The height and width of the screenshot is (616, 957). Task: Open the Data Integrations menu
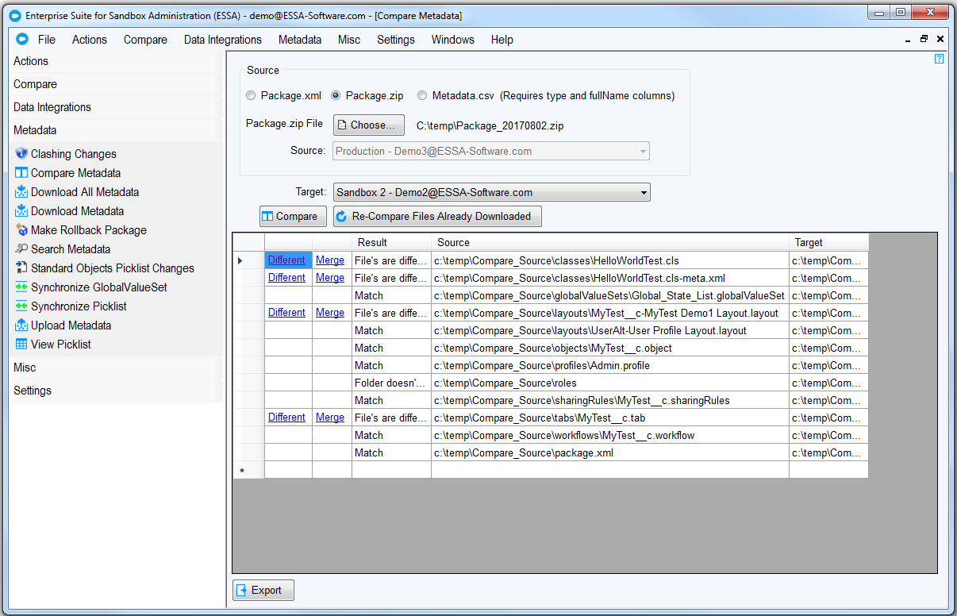click(223, 40)
